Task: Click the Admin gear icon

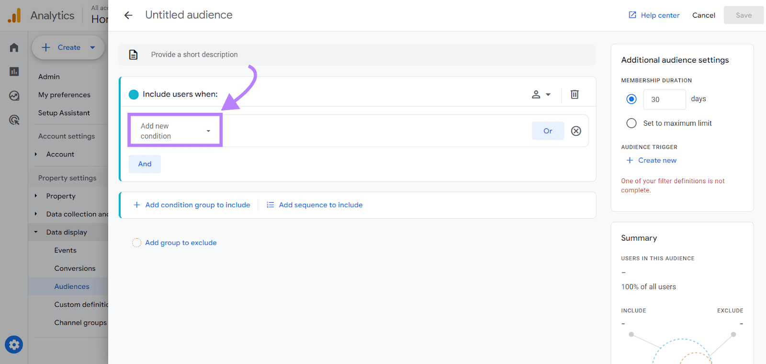Action: [x=14, y=344]
